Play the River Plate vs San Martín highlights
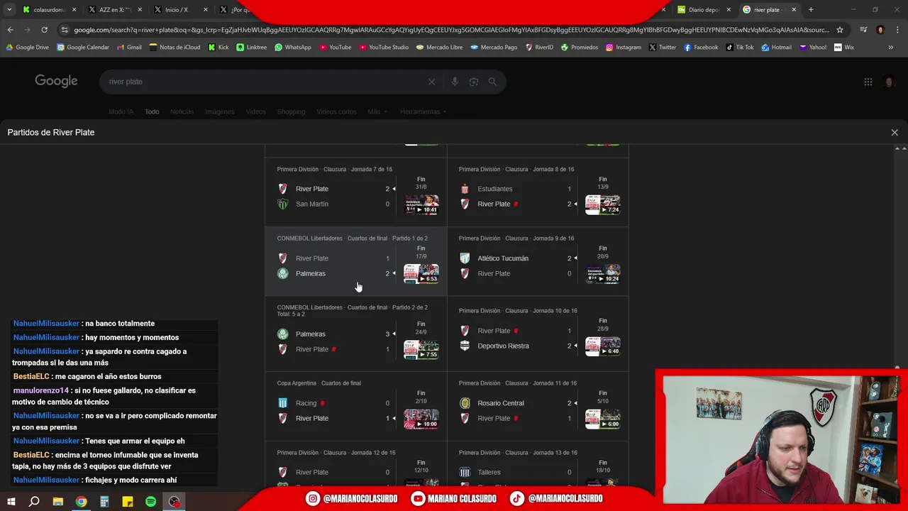 [421, 205]
